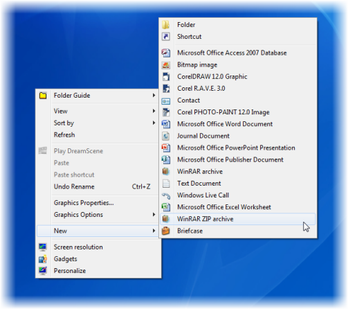
Task: Click the Gadgets icon in context menu
Action: (x=43, y=259)
